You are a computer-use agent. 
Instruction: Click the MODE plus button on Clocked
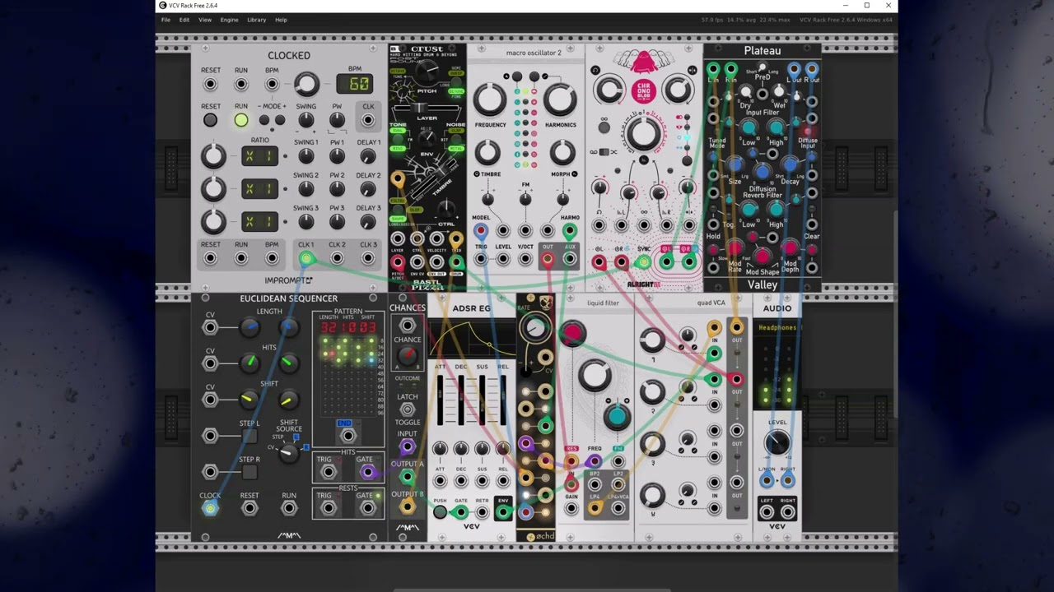pos(280,120)
